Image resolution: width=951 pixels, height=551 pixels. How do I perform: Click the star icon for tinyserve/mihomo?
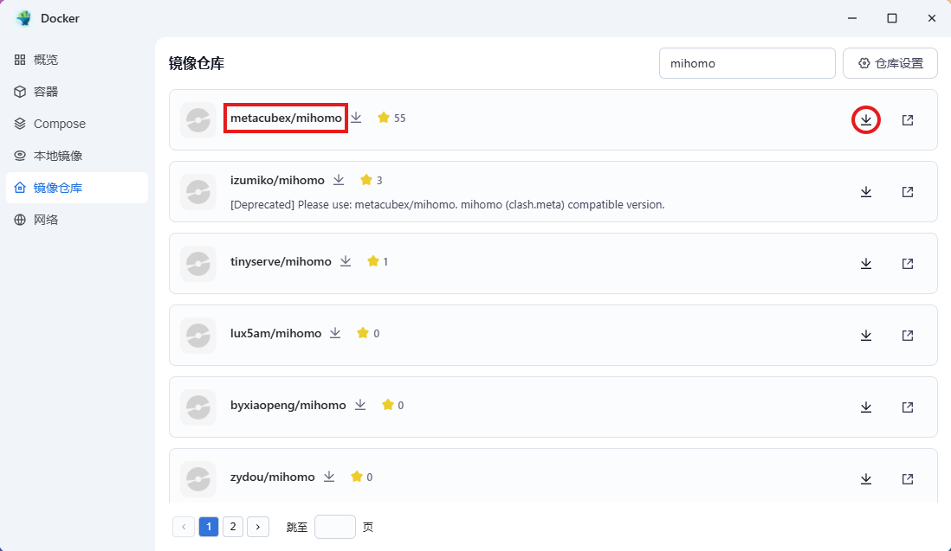[x=373, y=261]
